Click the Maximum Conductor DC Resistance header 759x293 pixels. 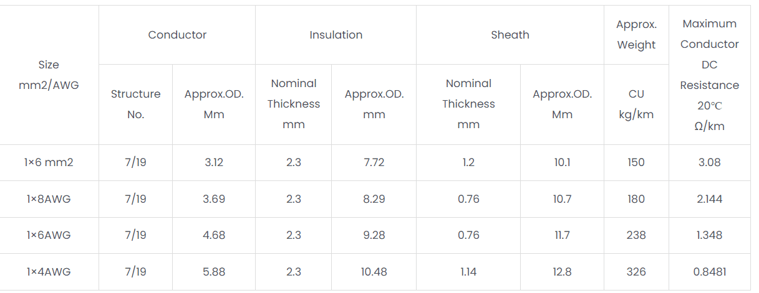709,75
